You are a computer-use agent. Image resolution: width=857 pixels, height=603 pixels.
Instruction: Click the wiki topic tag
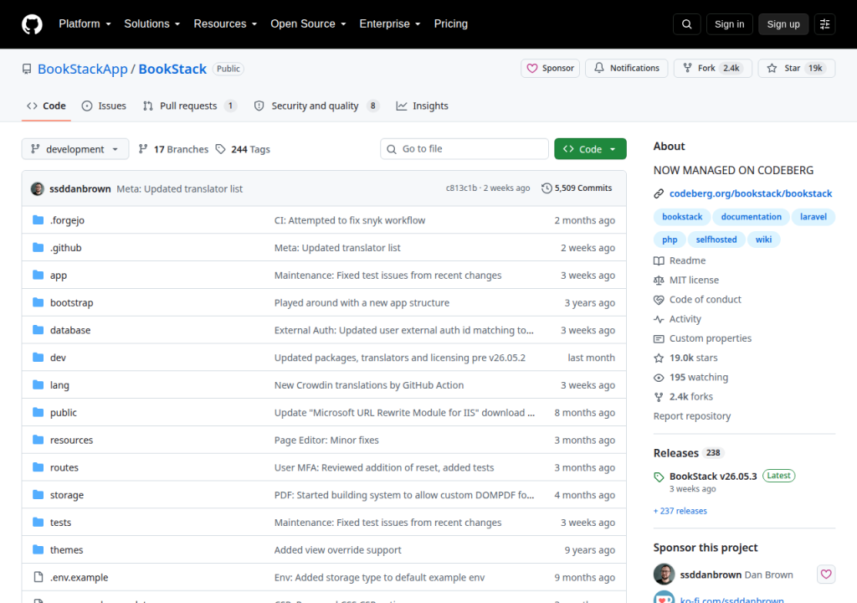[763, 240]
